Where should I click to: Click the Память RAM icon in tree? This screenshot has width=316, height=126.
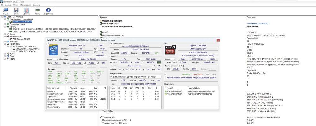pyautogui.click(x=8, y=27)
